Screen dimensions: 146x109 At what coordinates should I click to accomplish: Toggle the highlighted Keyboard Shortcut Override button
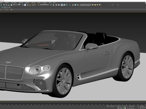click(x=25, y=5)
